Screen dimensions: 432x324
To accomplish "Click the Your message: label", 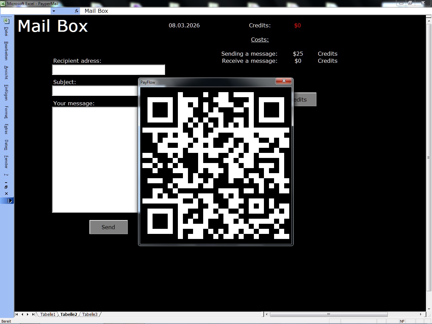I will tap(74, 103).
